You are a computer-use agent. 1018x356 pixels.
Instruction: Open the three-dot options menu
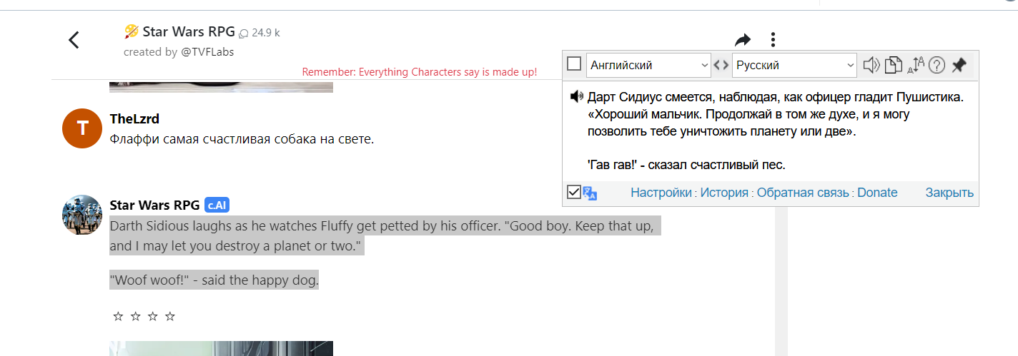coord(773,40)
